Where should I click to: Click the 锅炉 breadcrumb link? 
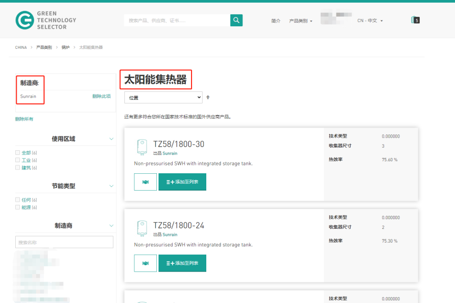pyautogui.click(x=66, y=47)
